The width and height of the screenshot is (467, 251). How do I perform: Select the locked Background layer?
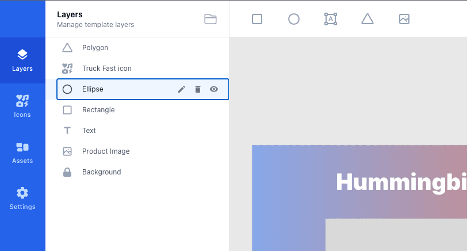pos(101,172)
